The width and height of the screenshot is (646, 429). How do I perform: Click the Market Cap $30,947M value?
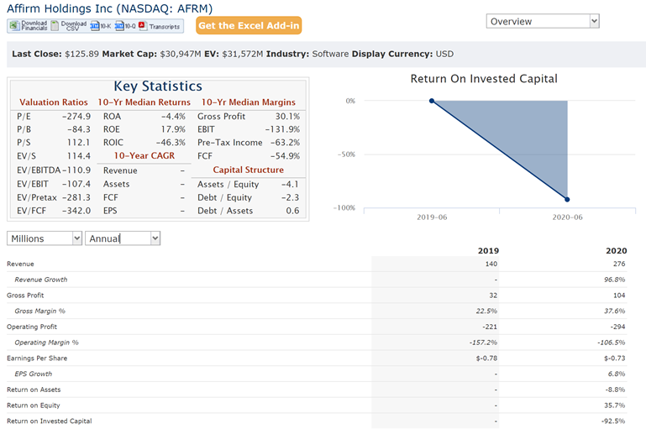click(181, 54)
